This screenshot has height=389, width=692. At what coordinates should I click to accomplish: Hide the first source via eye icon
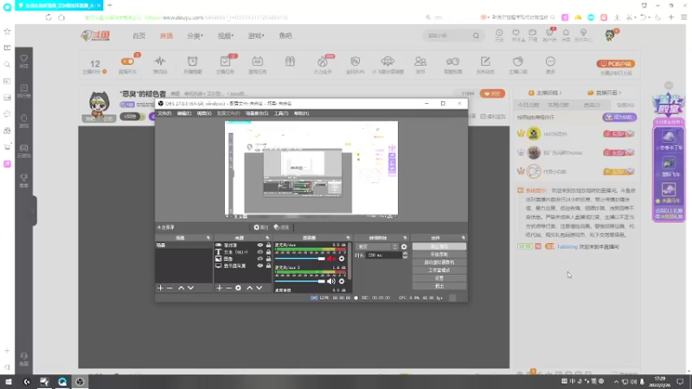tap(260, 246)
